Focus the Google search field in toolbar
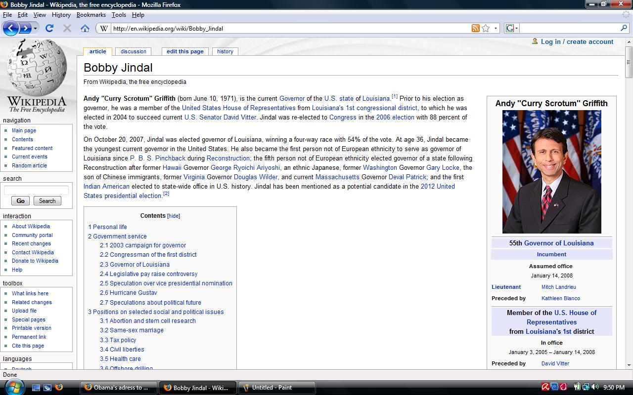Image resolution: width=633 pixels, height=395 pixels. (569, 28)
